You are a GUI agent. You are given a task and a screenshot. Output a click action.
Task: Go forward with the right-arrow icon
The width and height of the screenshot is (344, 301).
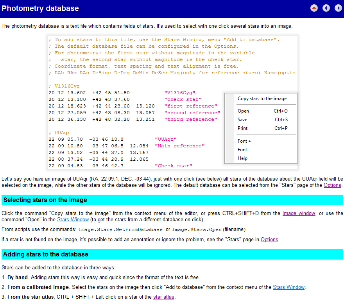coord(338,8)
